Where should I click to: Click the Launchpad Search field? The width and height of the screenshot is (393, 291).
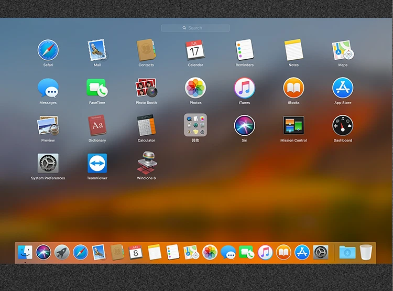click(x=195, y=28)
